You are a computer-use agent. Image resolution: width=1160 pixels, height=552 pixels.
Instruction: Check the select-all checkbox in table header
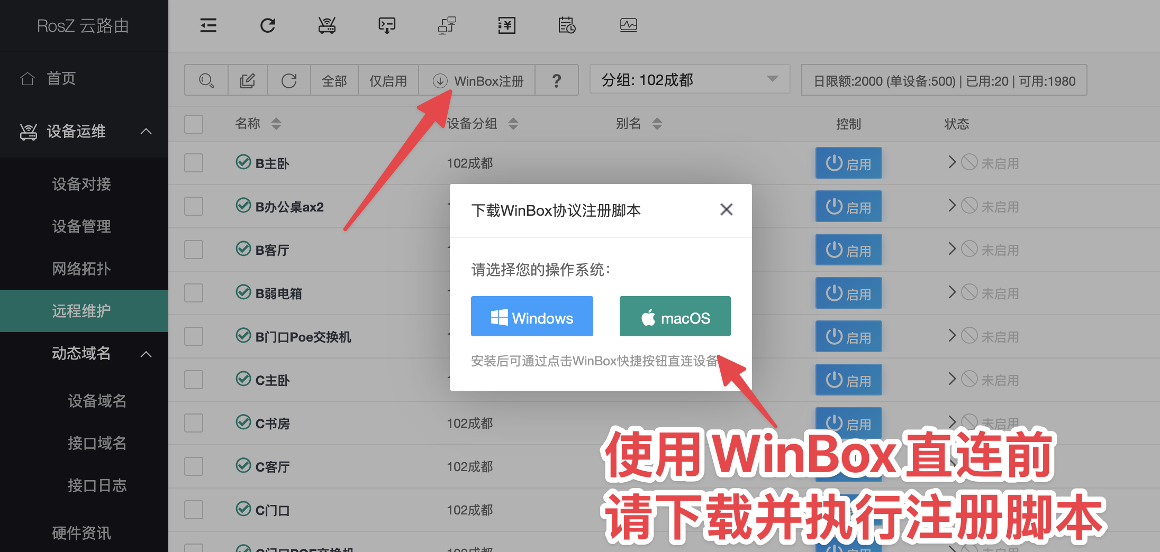point(194,124)
